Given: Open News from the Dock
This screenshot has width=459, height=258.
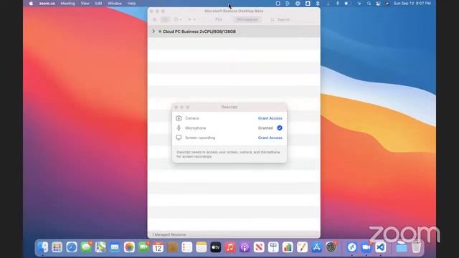Looking at the screenshot, I should 259,247.
